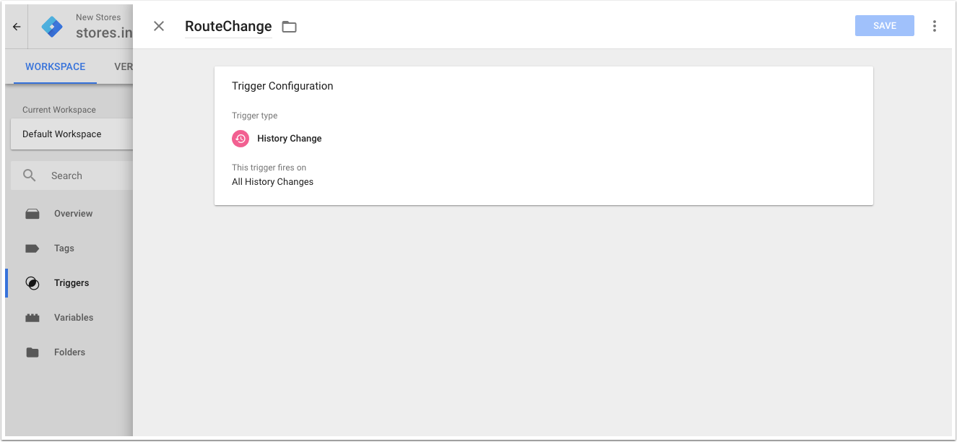
Task: Click the Overview briefcase icon
Action: click(x=33, y=214)
